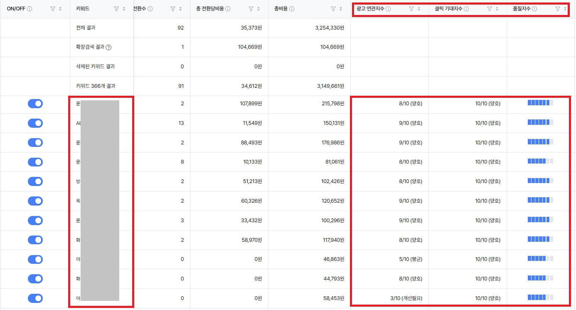
Task: Click the 클릭 기대지수 header label
Action: pyautogui.click(x=448, y=9)
